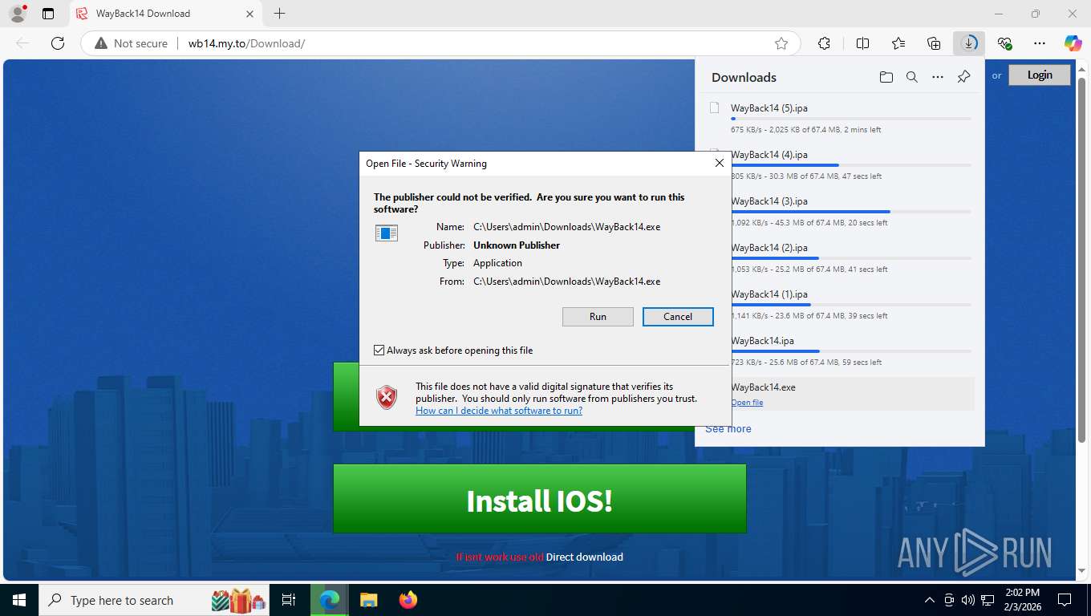The width and height of the screenshot is (1091, 616).
Task: Click Run in the Security Warning dialog
Action: pos(598,317)
